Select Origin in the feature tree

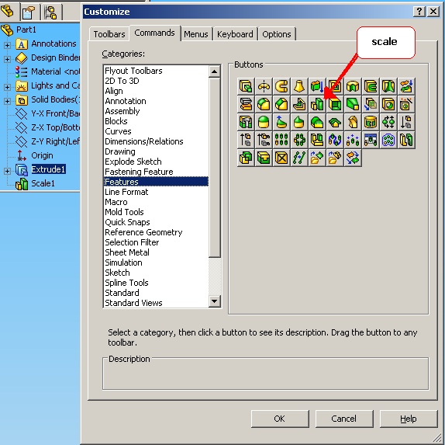coord(42,155)
